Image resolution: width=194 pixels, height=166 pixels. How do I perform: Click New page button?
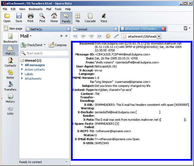click(13, 28)
